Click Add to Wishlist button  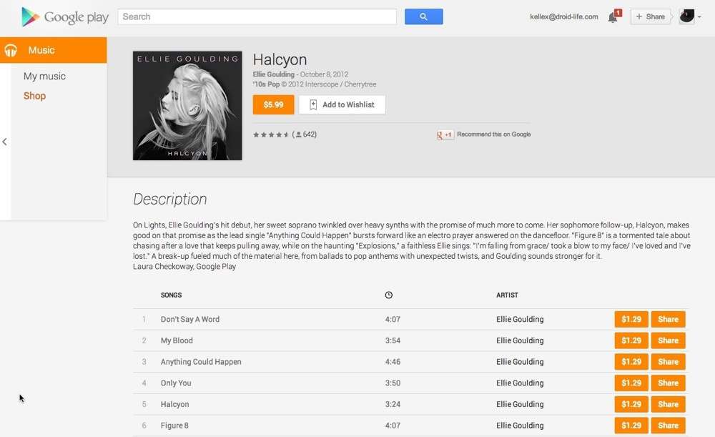pyautogui.click(x=342, y=105)
